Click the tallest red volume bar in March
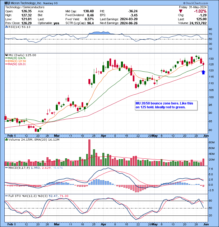 (x=89, y=153)
